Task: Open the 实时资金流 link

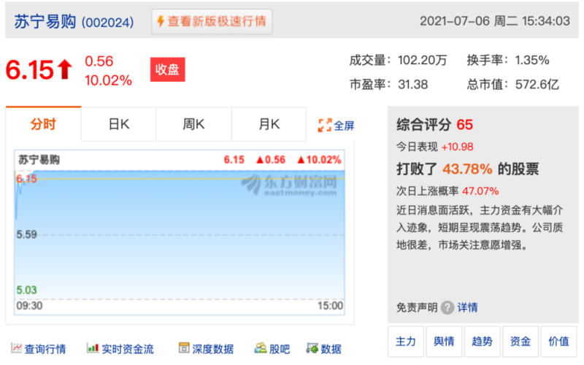Action: [x=127, y=349]
